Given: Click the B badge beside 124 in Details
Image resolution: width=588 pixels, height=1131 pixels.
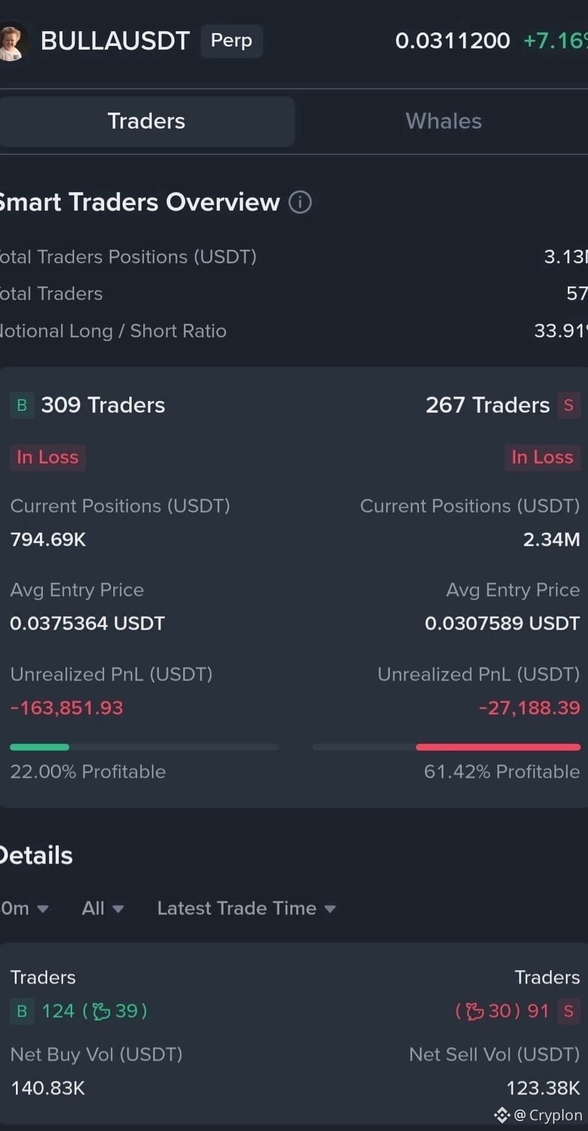Looking at the screenshot, I should pos(22,1011).
